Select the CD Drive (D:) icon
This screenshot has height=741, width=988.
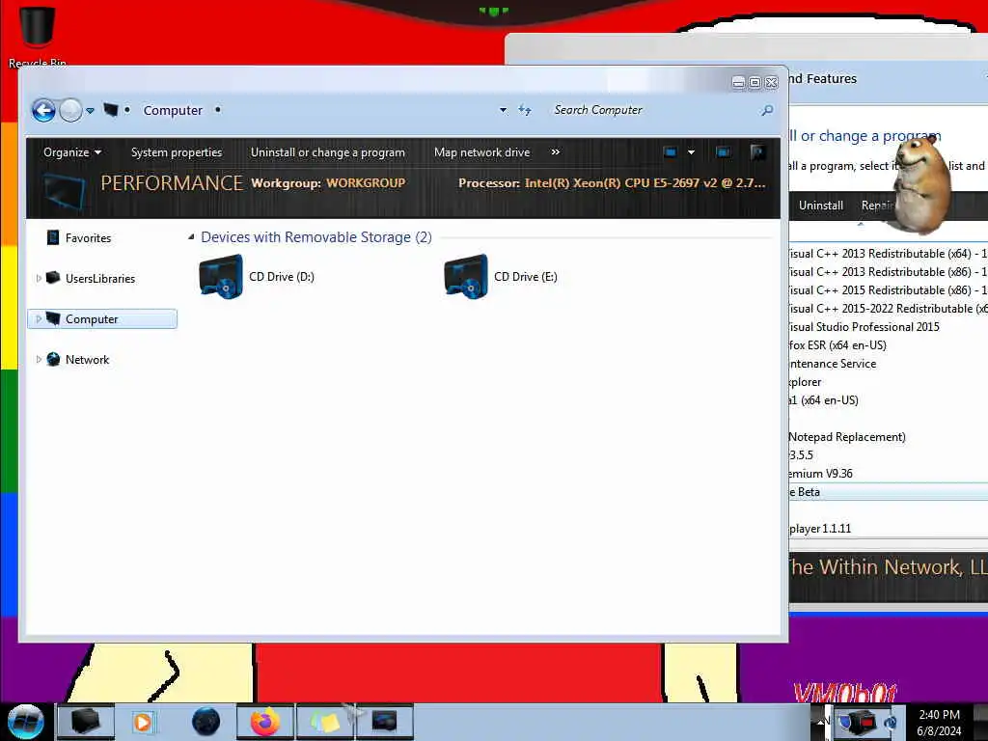(221, 276)
